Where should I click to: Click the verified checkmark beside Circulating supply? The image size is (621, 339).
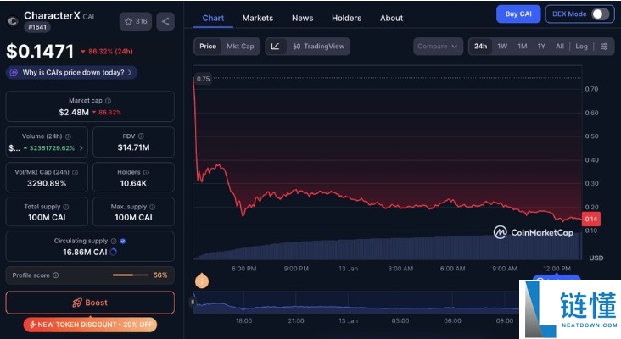click(123, 241)
